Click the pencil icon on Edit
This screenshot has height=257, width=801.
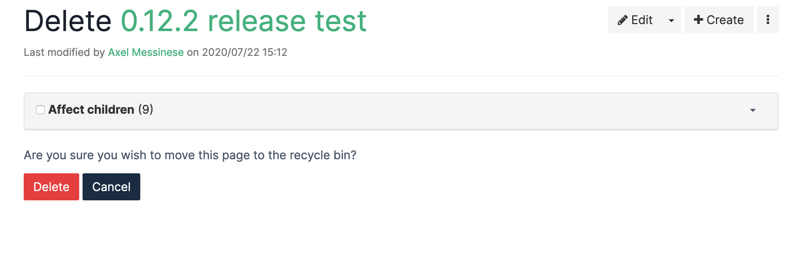(622, 20)
